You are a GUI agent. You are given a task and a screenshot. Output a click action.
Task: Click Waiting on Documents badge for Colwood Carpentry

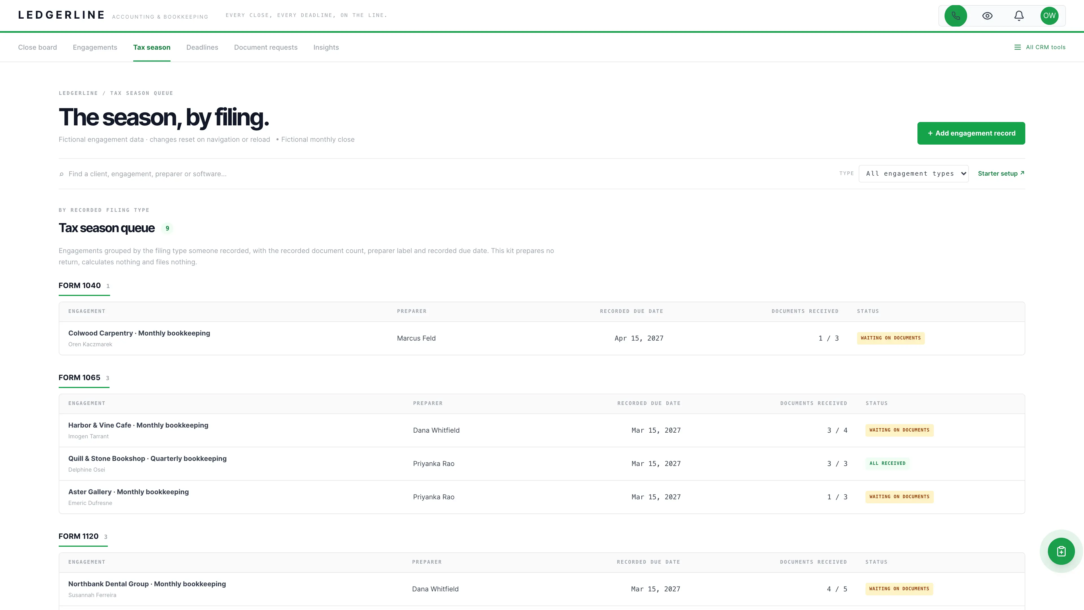[x=891, y=338]
